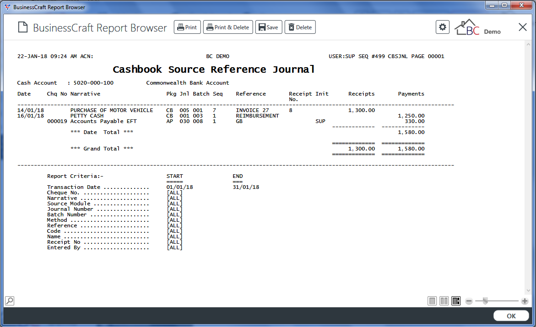Click cash account number 5020-000-100
536x327 pixels.
93,83
